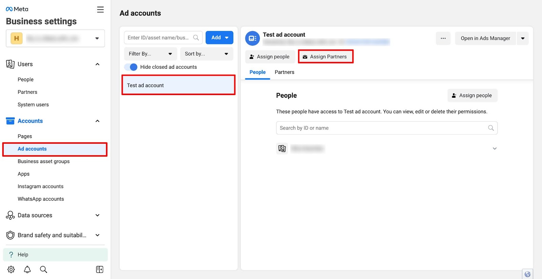Click the Users section label
The width and height of the screenshot is (542, 279).
pos(25,64)
